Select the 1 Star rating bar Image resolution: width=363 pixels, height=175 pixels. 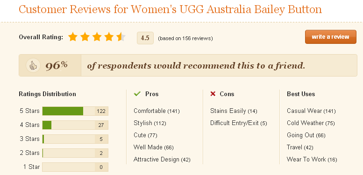pyautogui.click(x=75, y=167)
